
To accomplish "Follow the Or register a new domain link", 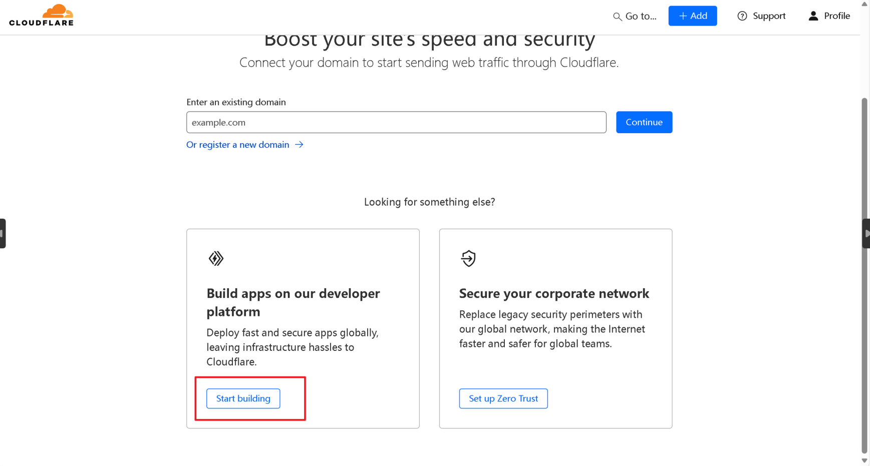I will (x=238, y=145).
